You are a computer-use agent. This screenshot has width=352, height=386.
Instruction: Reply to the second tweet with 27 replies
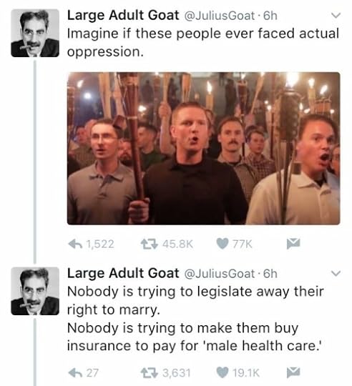pos(75,372)
